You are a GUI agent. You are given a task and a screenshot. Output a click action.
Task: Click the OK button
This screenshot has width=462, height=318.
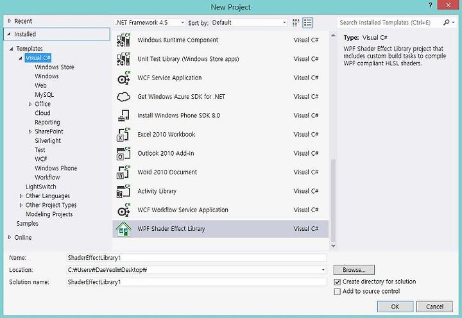point(395,306)
